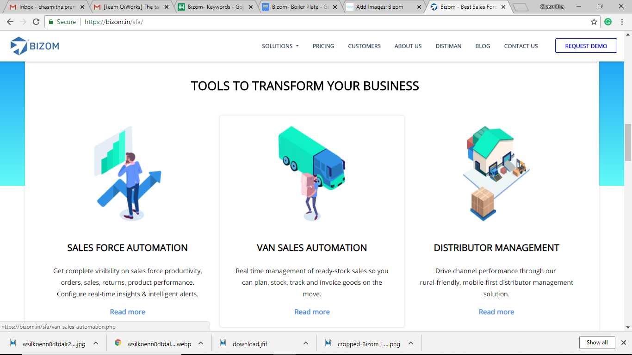
Task: Click the Chrome icon of the webp download
Action: tap(118, 343)
